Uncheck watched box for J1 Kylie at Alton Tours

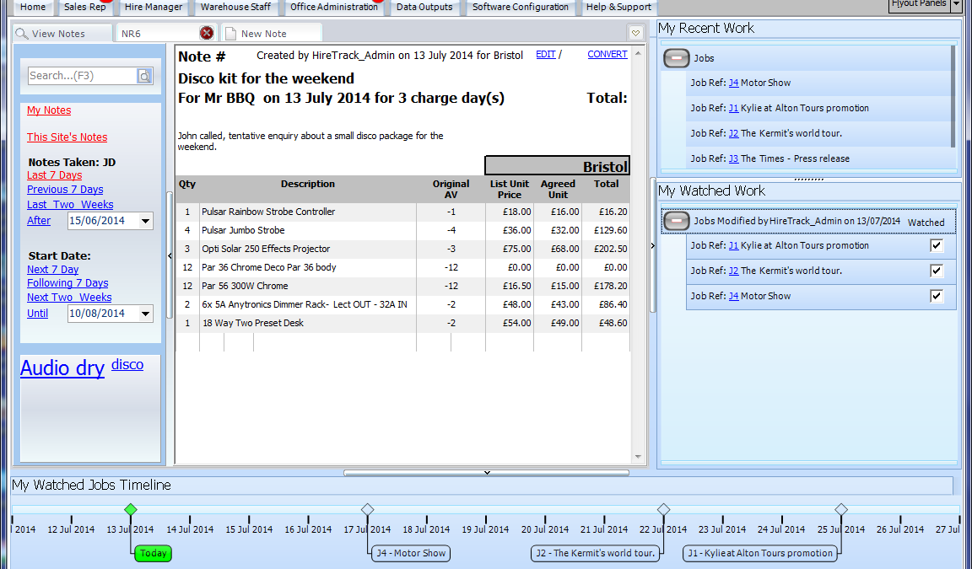(x=937, y=245)
